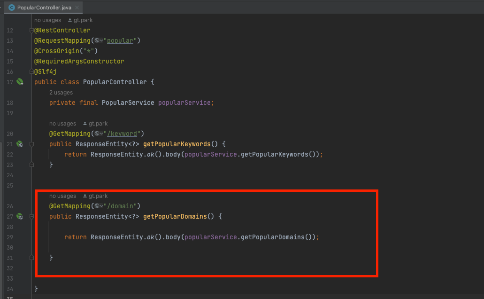Image resolution: width=484 pixels, height=299 pixels.
Task: Click the "/keyword" URL link in @GetMapping
Action: tap(122, 134)
